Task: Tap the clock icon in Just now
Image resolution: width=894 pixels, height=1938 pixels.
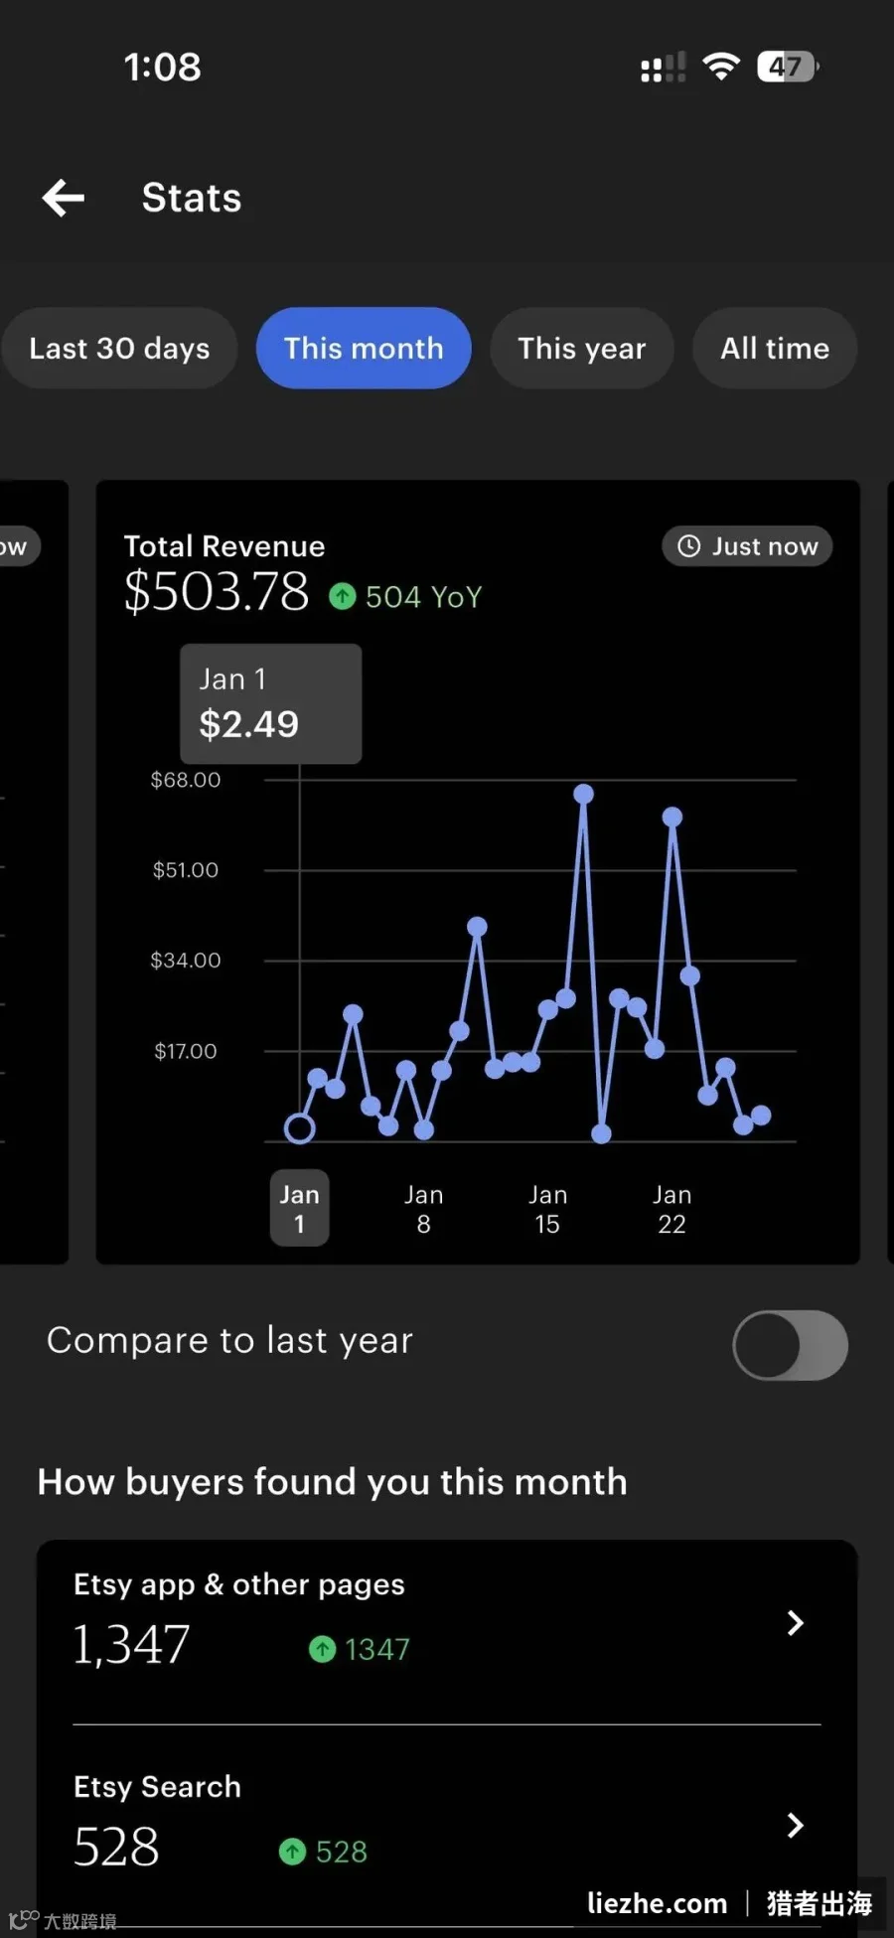Action: (688, 545)
